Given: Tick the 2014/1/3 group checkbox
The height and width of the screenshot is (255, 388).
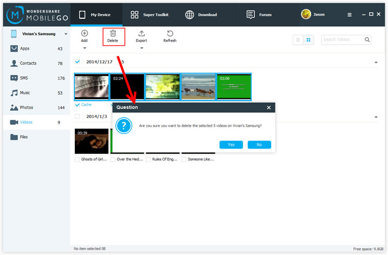Looking at the screenshot, I should point(78,116).
